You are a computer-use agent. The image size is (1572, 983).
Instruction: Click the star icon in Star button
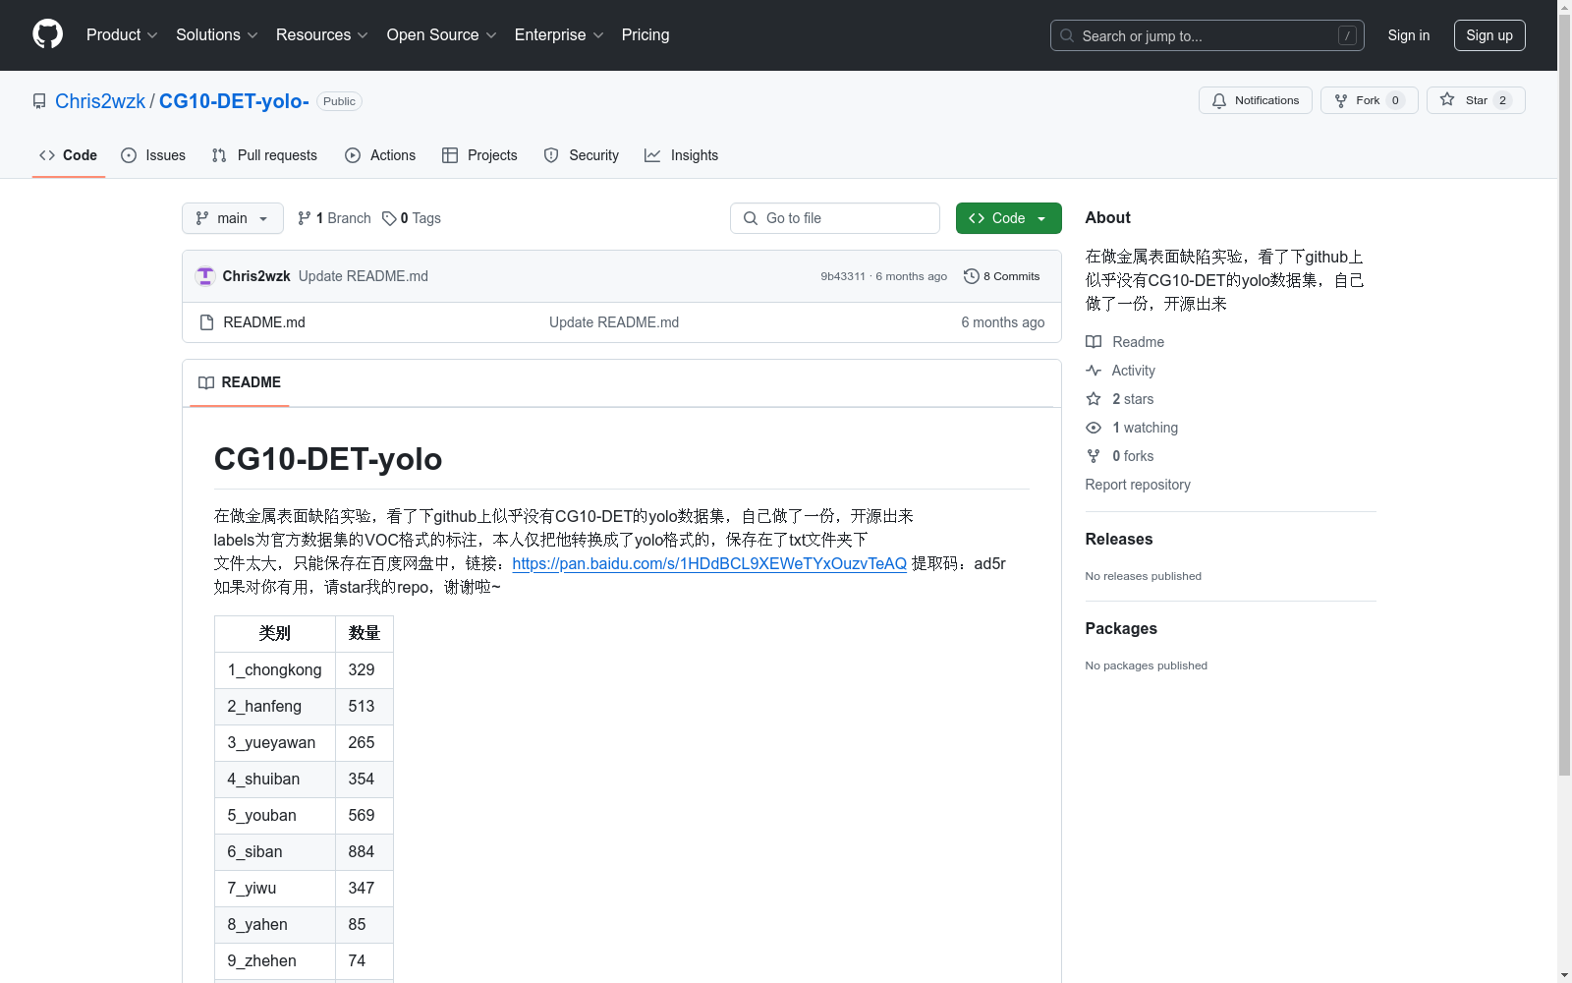pos(1447,100)
